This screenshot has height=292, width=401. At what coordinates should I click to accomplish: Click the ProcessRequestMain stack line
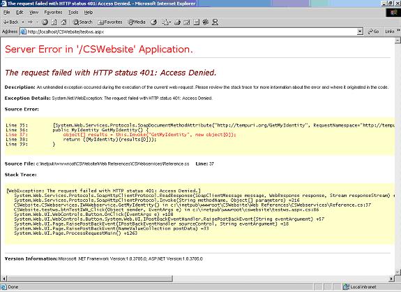(x=75, y=233)
